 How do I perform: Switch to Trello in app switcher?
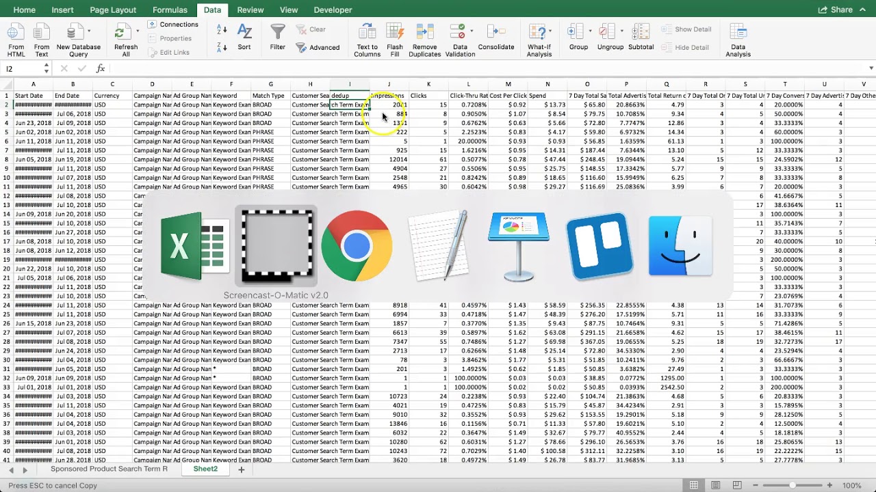pos(600,246)
